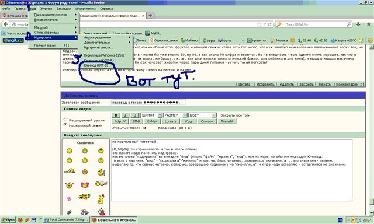The image size is (374, 224).
Task: Choose Настроить список… in encoding menu
Action: coord(105,48)
